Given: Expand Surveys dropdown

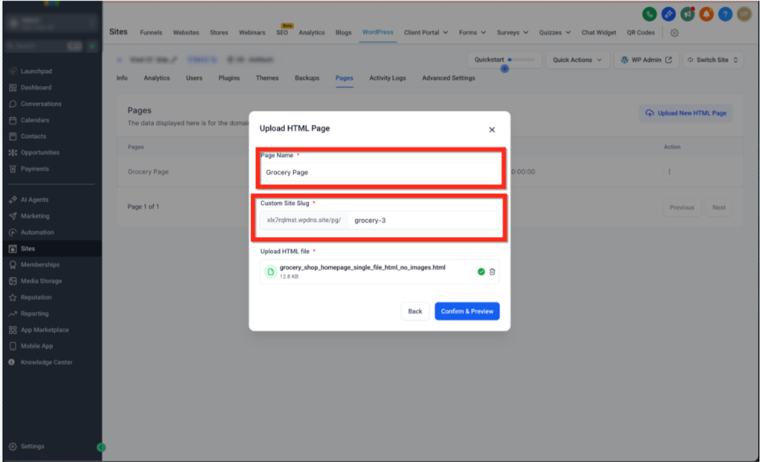Looking at the screenshot, I should pyautogui.click(x=512, y=32).
